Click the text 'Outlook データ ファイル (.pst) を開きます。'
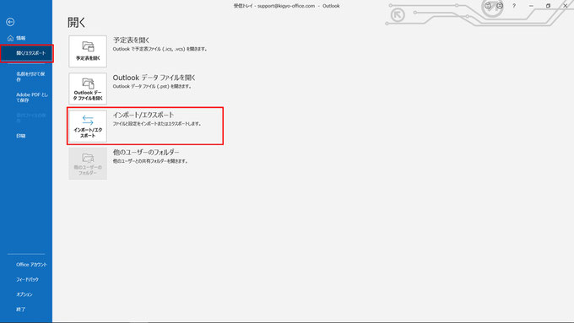 pos(152,87)
